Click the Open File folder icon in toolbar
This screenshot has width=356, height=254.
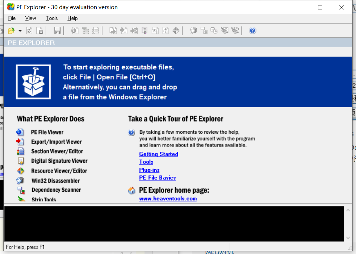(11, 31)
